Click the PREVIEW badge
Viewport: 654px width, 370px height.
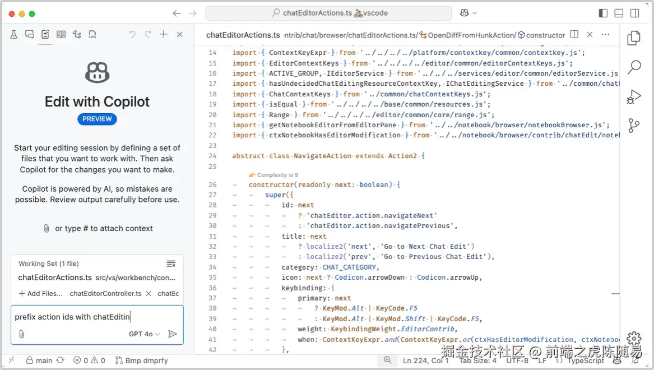[97, 119]
